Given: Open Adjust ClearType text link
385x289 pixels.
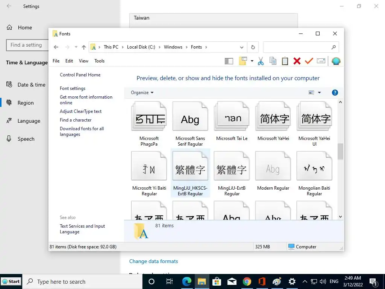Looking at the screenshot, I should (x=80, y=111).
